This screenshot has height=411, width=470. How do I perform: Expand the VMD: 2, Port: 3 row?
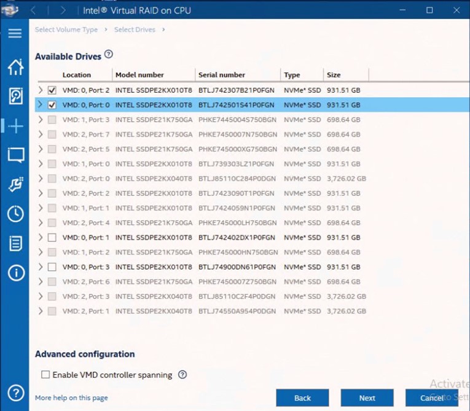click(x=41, y=296)
